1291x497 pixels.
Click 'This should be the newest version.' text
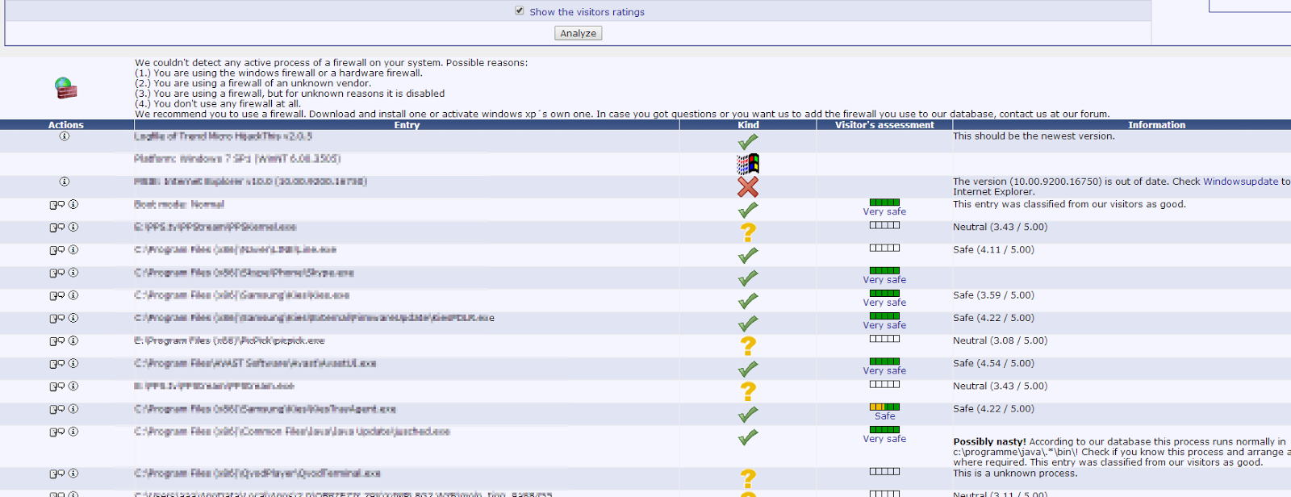tap(1034, 136)
